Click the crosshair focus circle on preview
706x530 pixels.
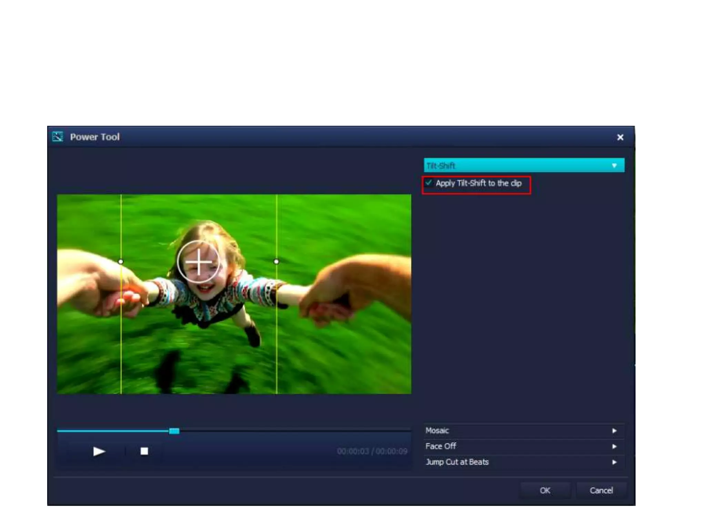(199, 262)
